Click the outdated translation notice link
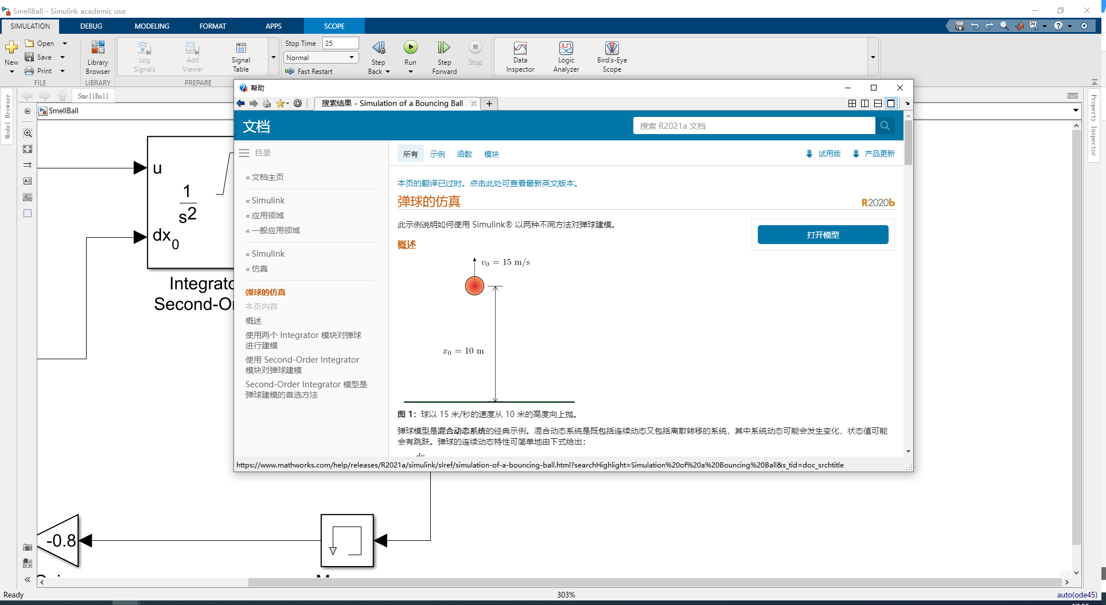The image size is (1106, 605). point(489,183)
